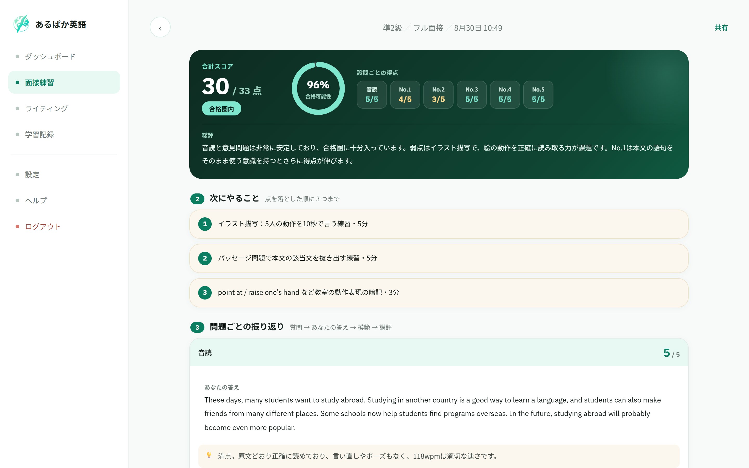The image size is (749, 468).
Task: Open the point at / raise one's hand task card
Action: pos(439,293)
